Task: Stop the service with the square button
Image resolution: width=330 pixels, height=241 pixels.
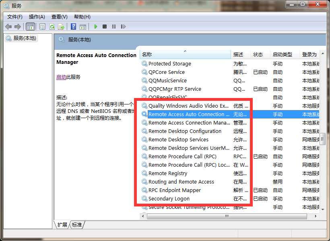Action: click(104, 27)
